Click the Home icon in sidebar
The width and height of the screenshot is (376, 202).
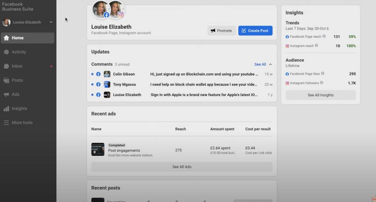[x=6, y=38]
